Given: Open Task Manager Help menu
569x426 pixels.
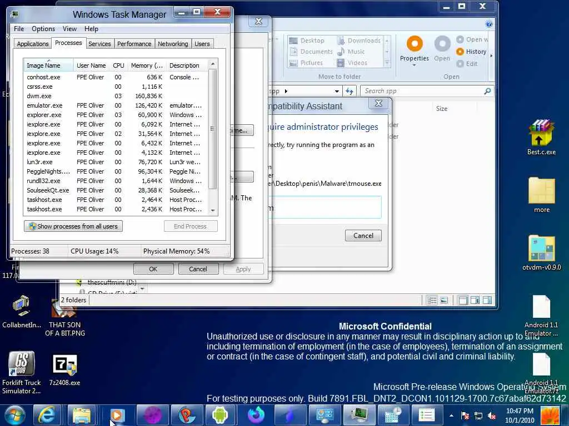Looking at the screenshot, I should click(x=91, y=29).
